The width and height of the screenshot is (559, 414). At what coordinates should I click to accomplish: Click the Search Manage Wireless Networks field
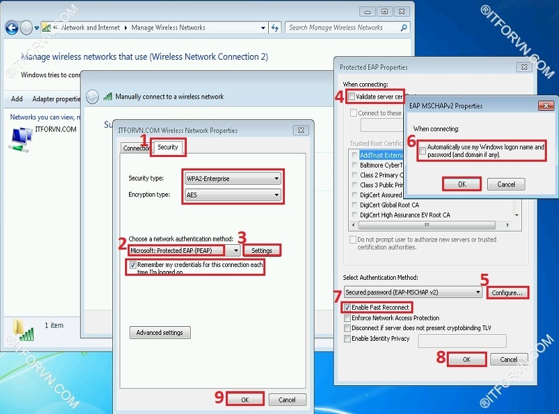343,28
